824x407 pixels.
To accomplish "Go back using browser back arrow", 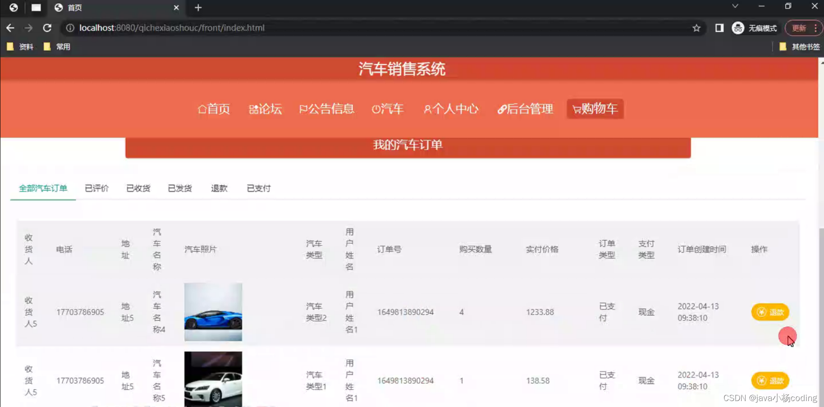I will coord(10,28).
